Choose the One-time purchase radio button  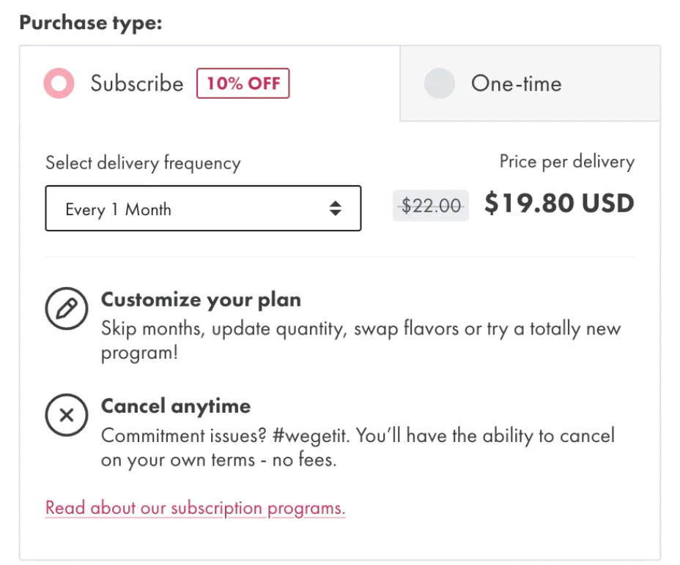pyautogui.click(x=439, y=83)
